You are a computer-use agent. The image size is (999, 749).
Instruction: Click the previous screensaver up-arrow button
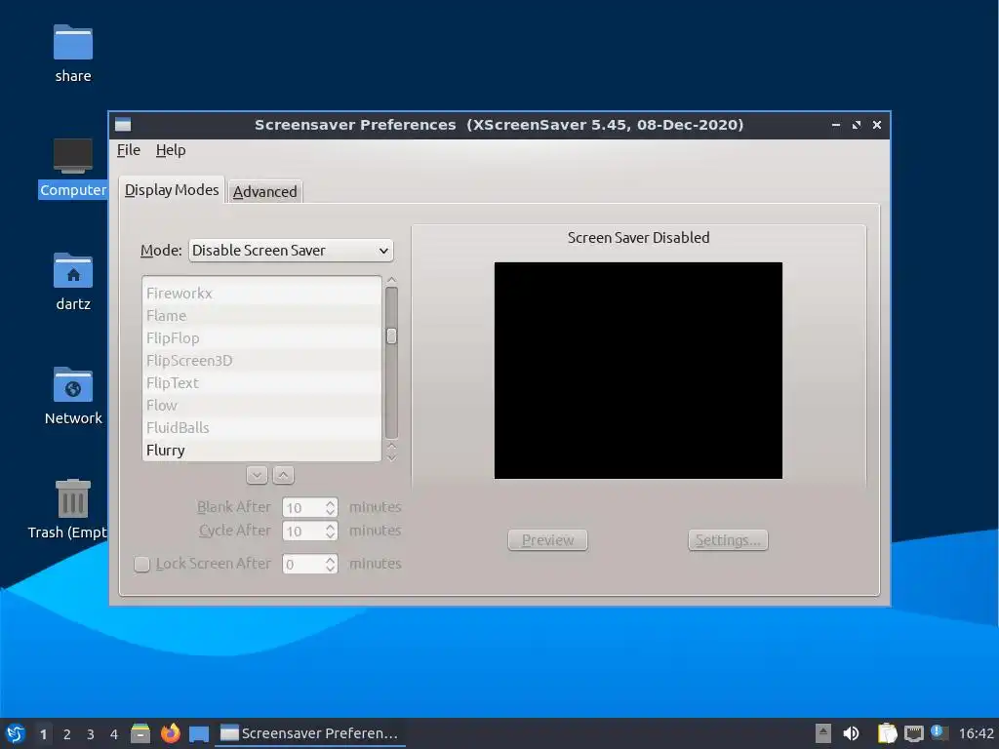pos(284,475)
